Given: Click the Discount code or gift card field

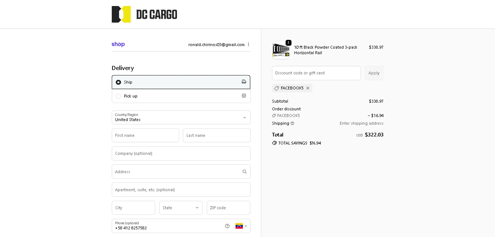Looking at the screenshot, I should tap(316, 73).
